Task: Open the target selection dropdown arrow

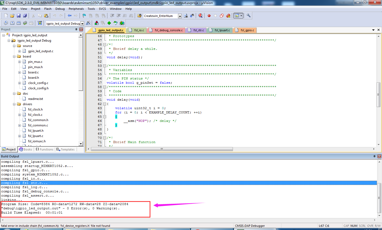Action: coord(82,24)
